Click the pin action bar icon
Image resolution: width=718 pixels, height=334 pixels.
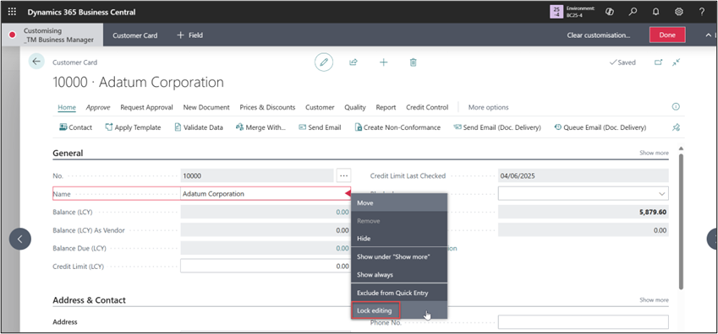point(676,127)
